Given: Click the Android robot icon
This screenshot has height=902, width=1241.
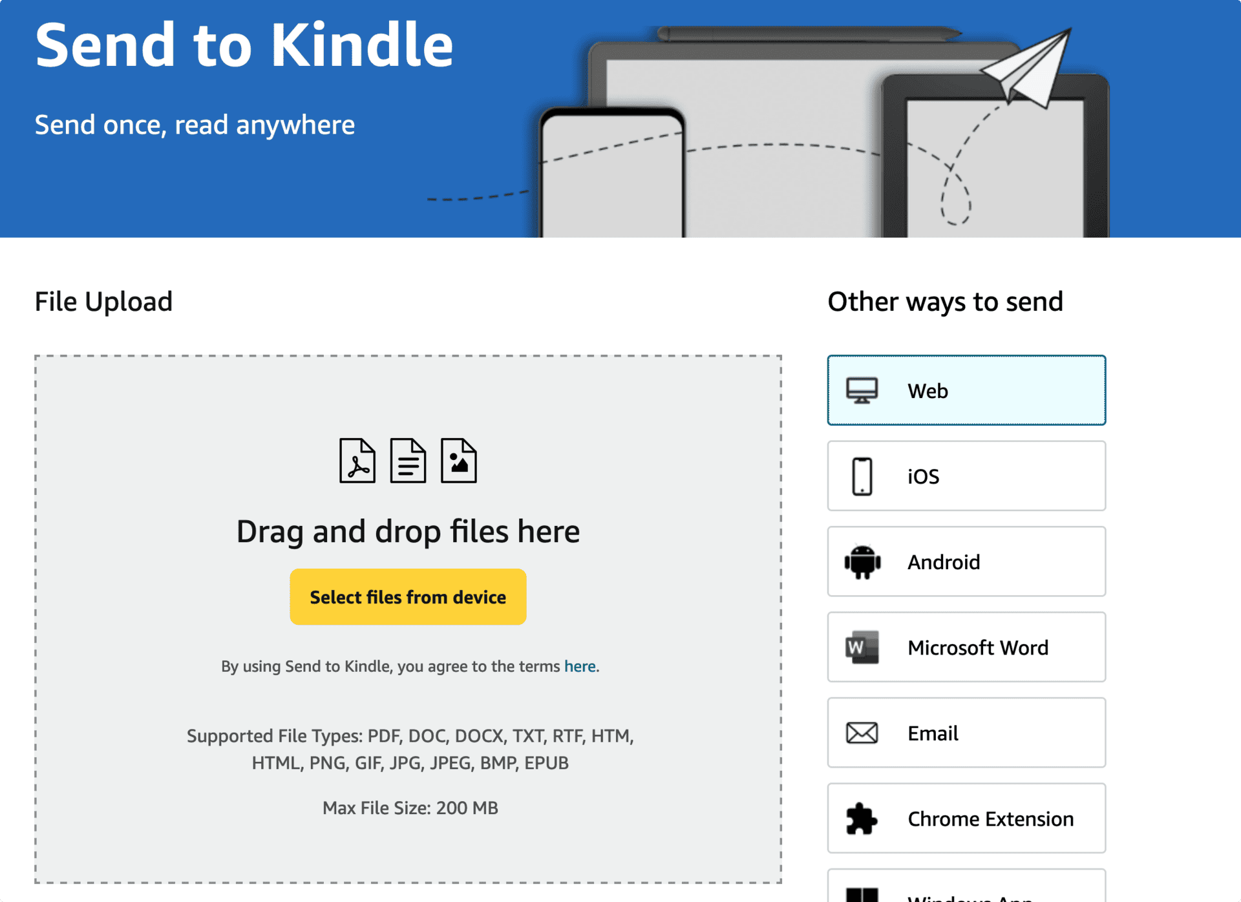Looking at the screenshot, I should pos(862,562).
